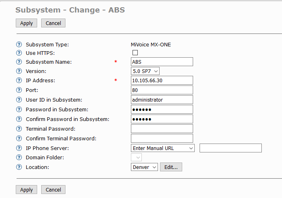Click help icon beside Use HTTPS

[19, 53]
